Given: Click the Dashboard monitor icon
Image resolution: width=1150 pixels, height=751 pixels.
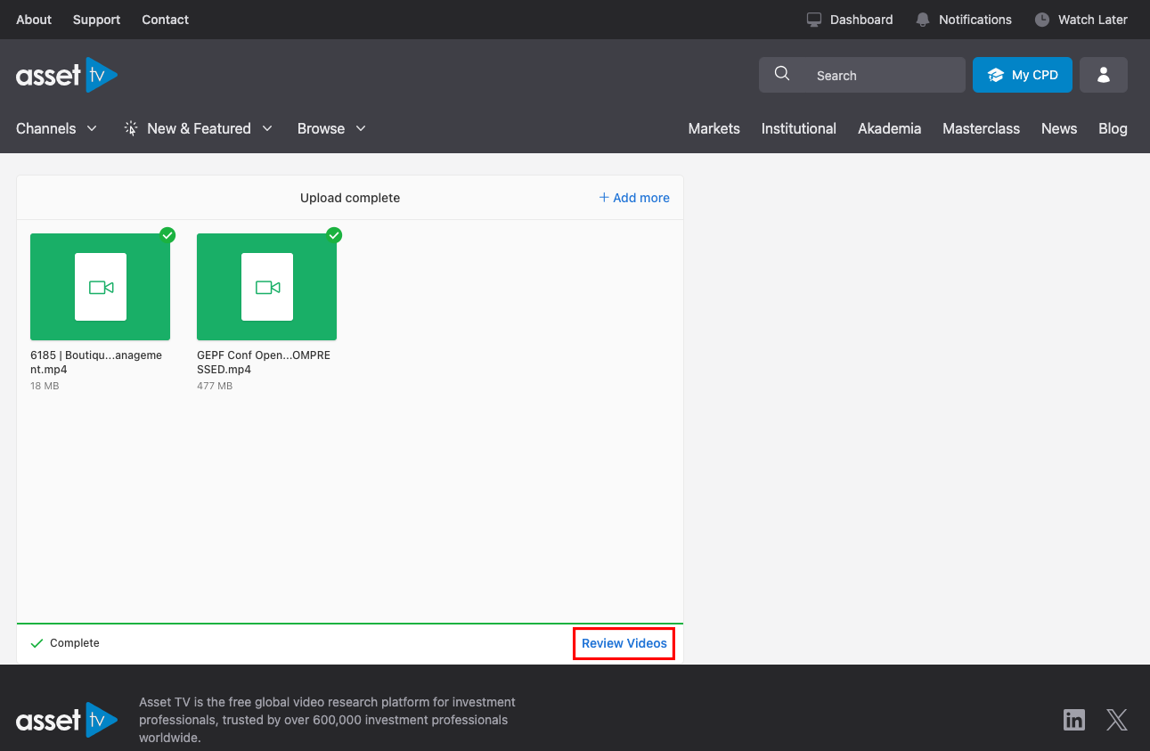Looking at the screenshot, I should (813, 20).
